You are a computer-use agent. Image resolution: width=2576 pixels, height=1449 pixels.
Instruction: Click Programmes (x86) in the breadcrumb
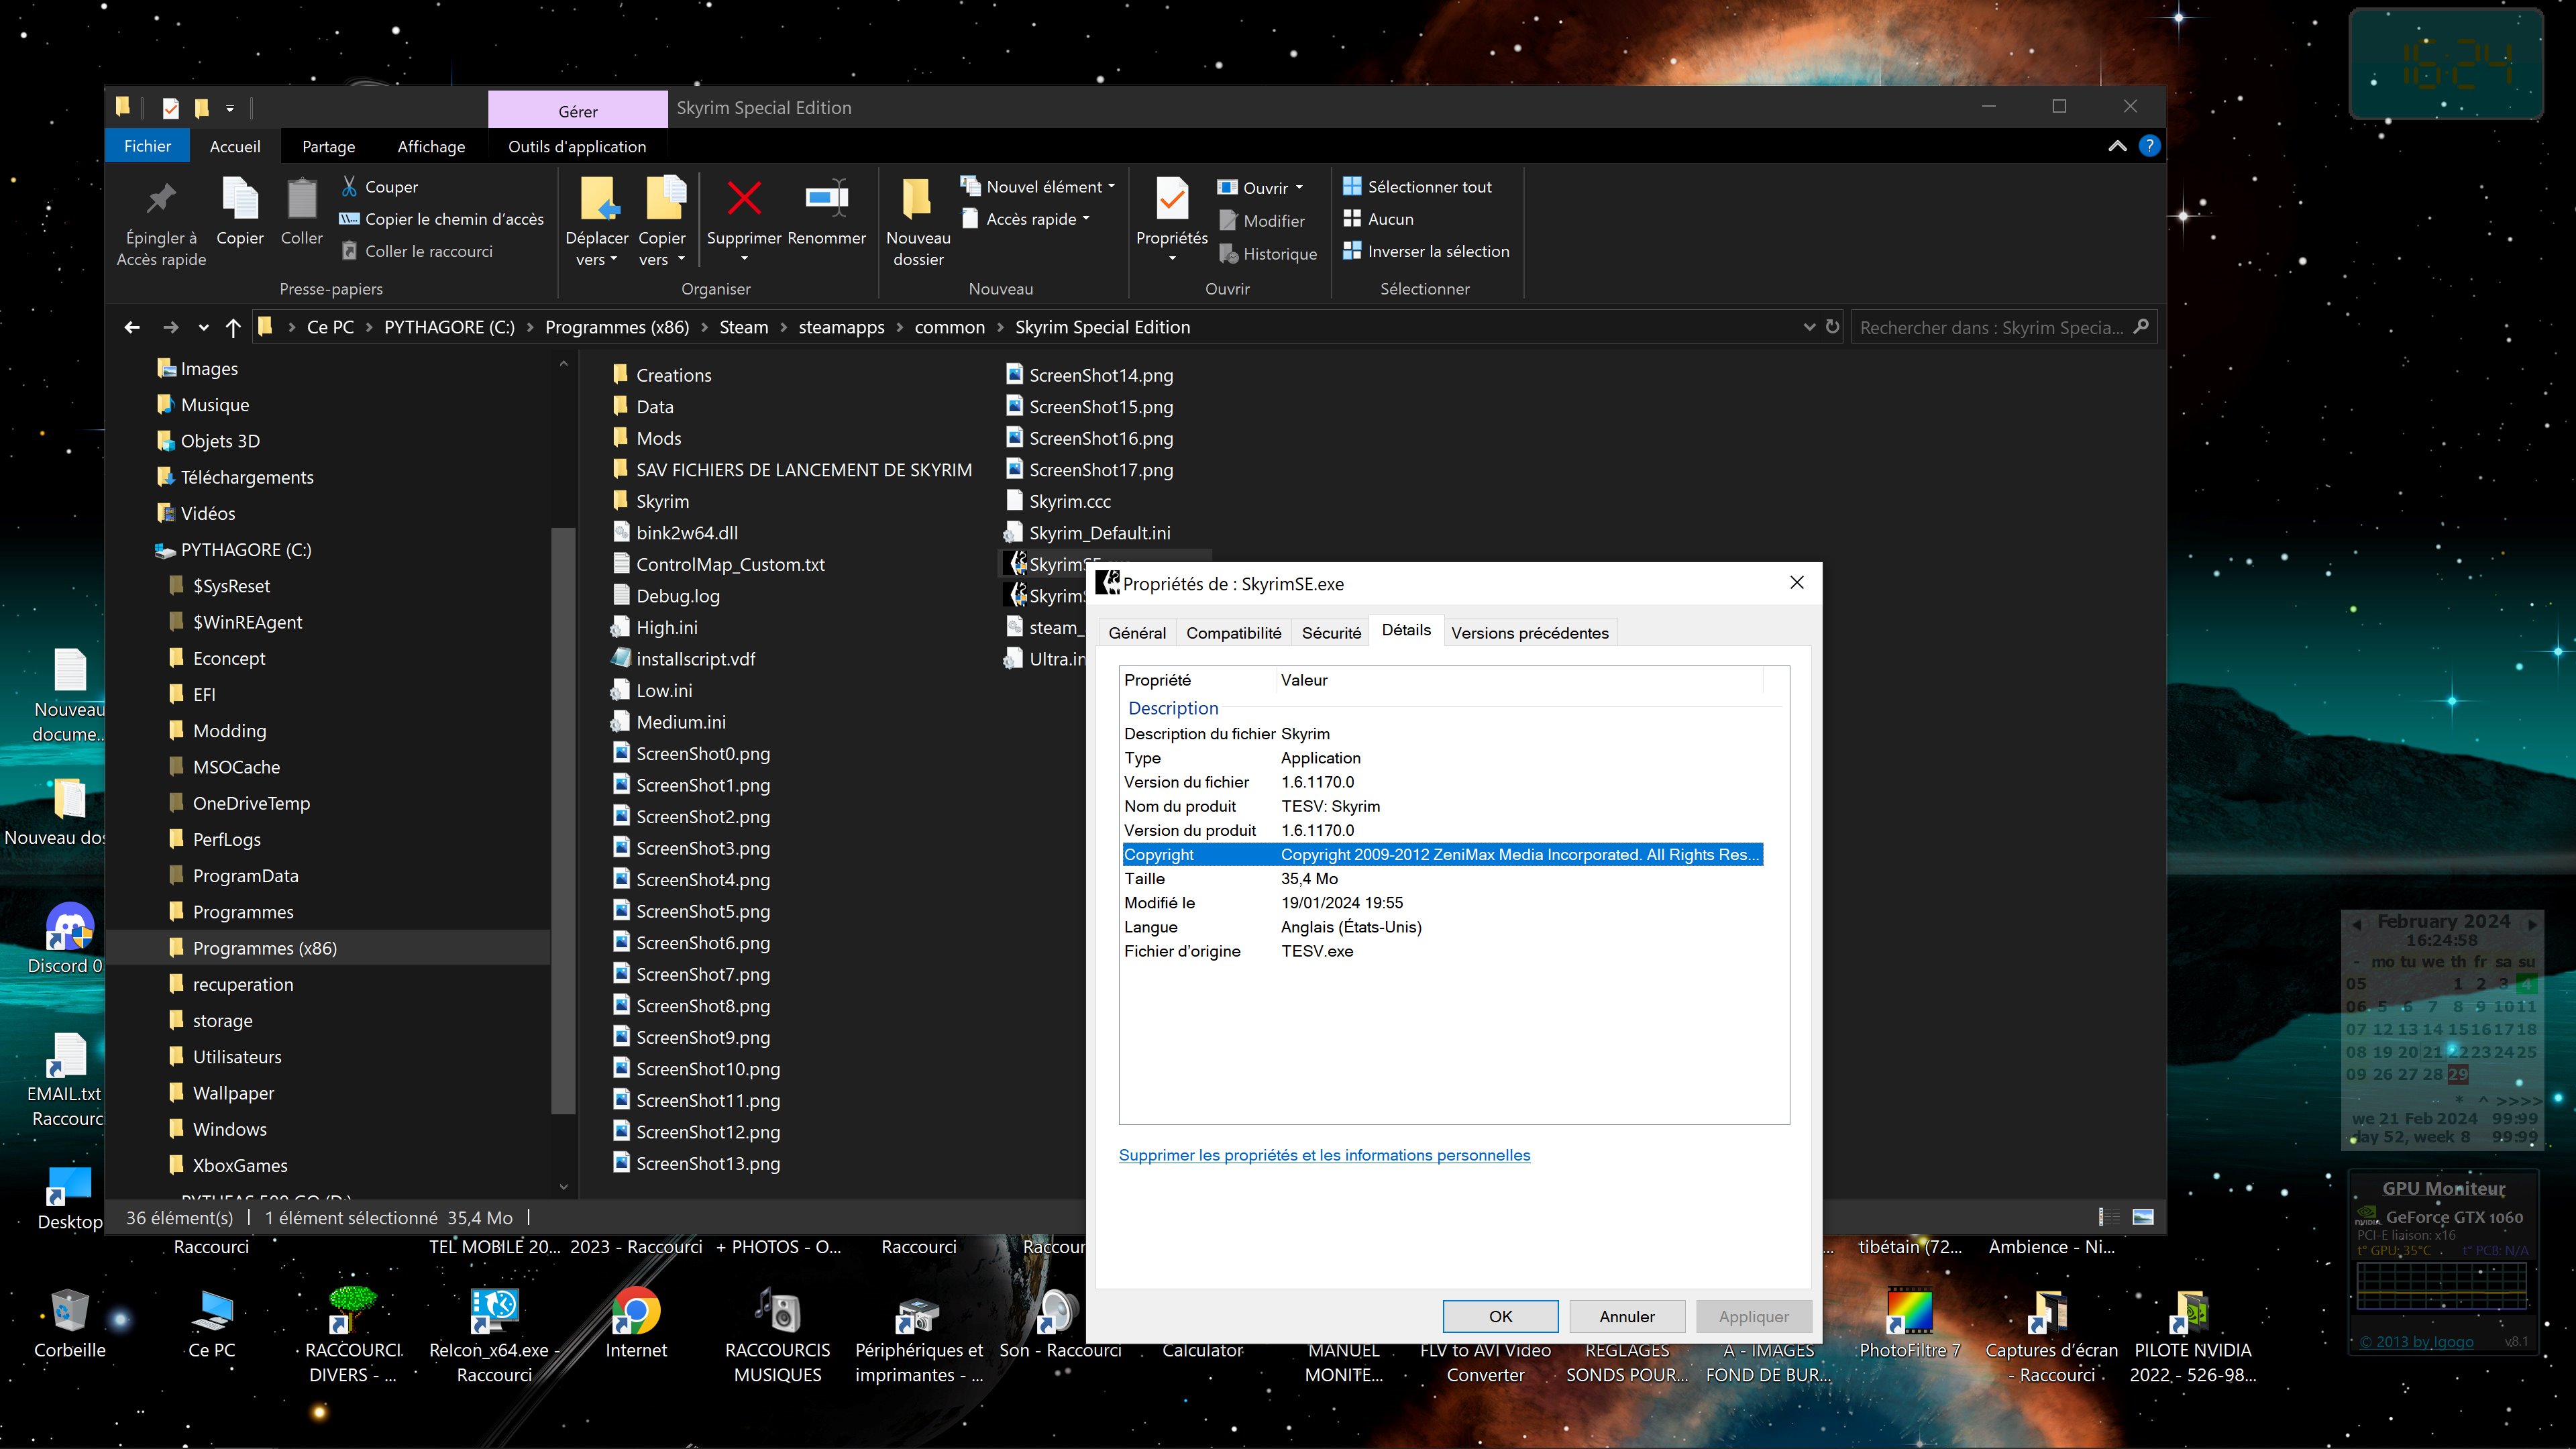point(617,327)
